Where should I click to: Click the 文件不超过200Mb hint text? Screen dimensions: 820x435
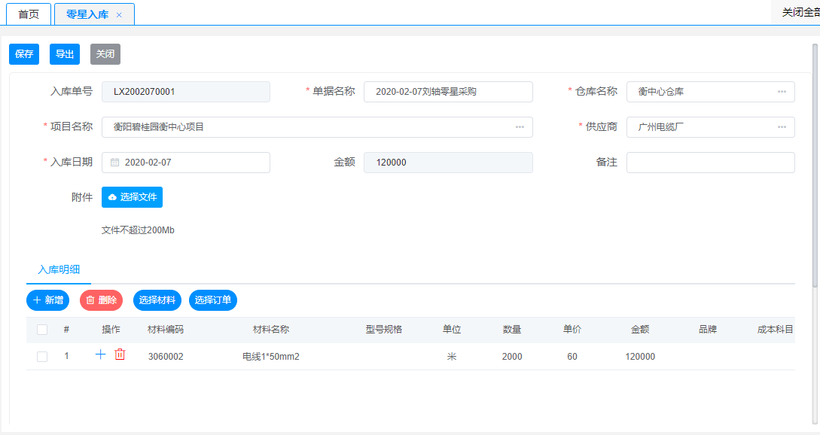click(x=138, y=230)
